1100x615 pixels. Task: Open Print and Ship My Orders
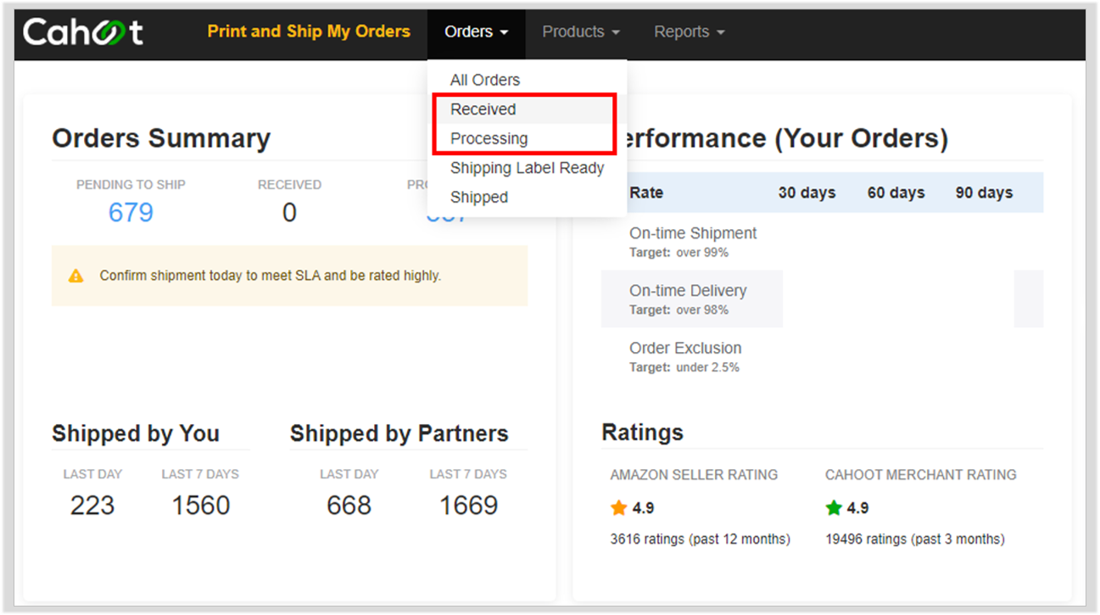click(x=309, y=31)
